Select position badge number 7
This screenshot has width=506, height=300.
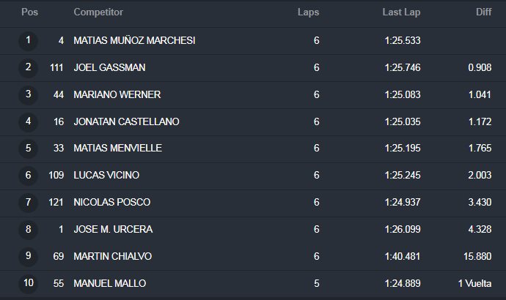[29, 203]
